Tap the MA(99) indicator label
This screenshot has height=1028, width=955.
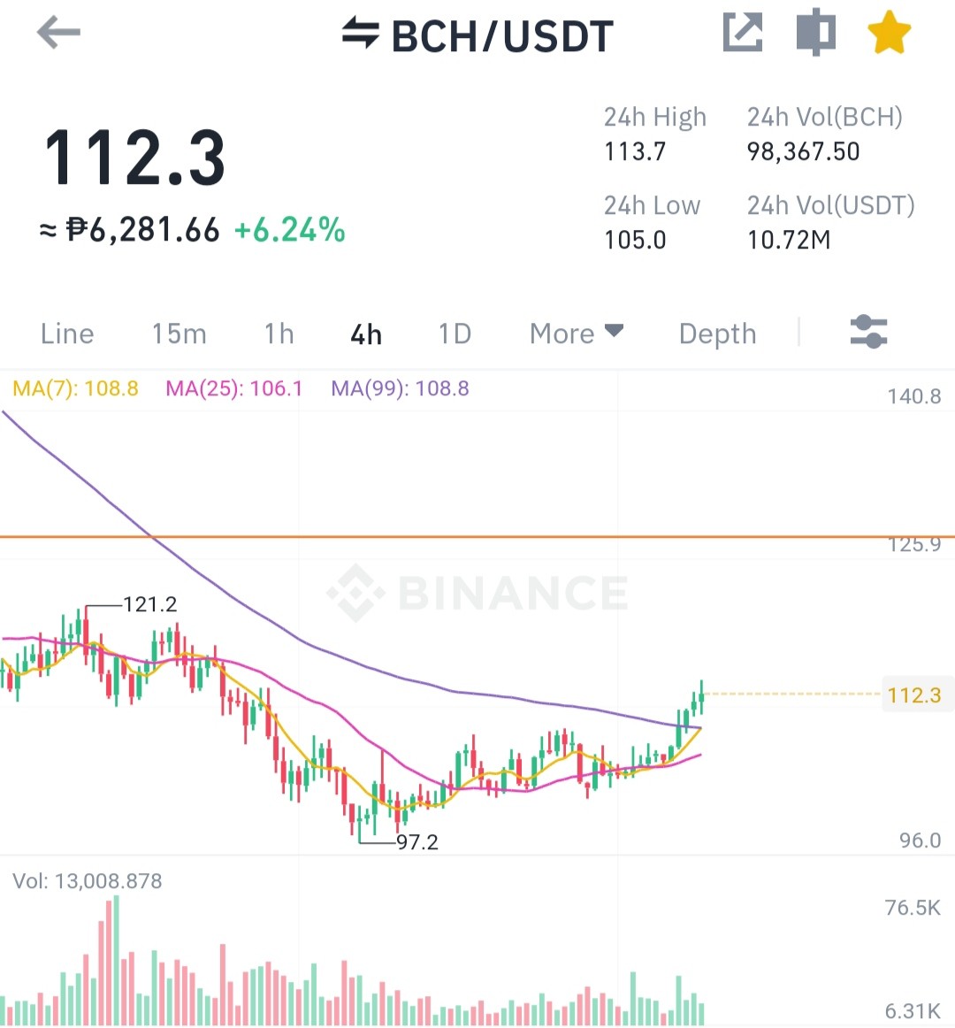click(400, 388)
